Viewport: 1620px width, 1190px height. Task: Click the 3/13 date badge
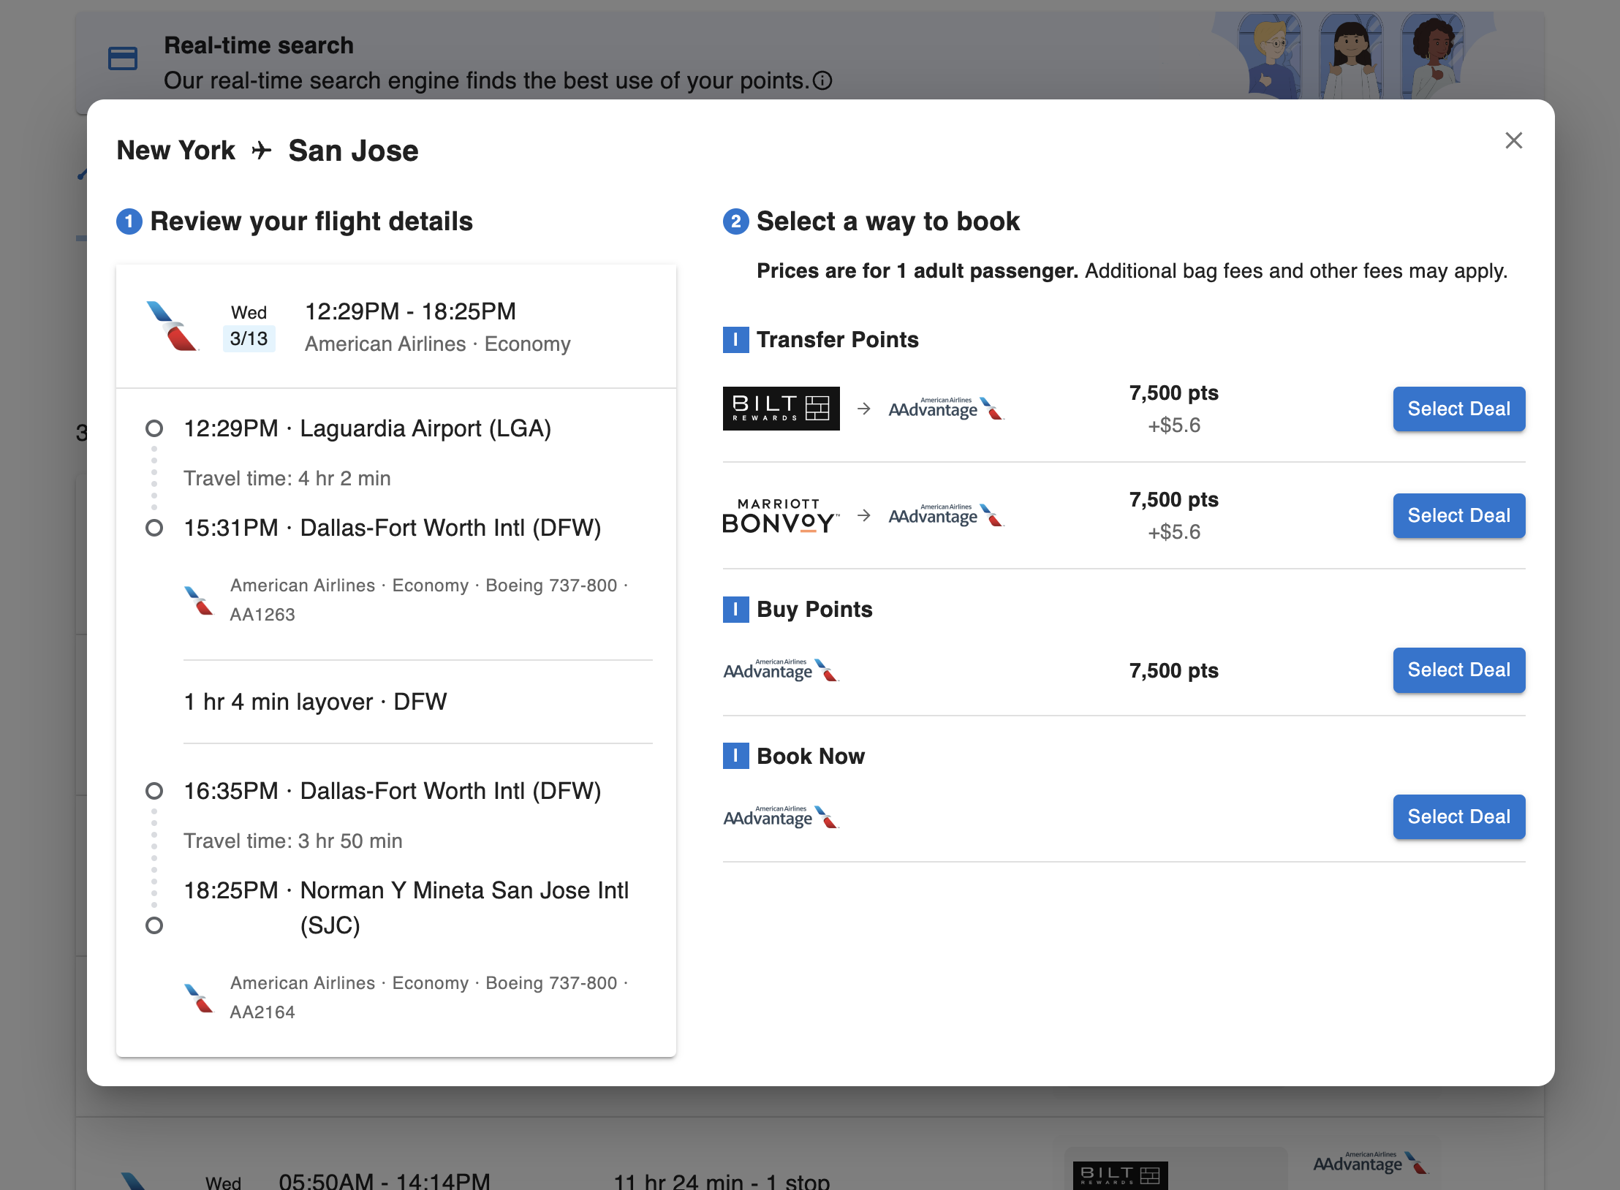pyautogui.click(x=249, y=338)
